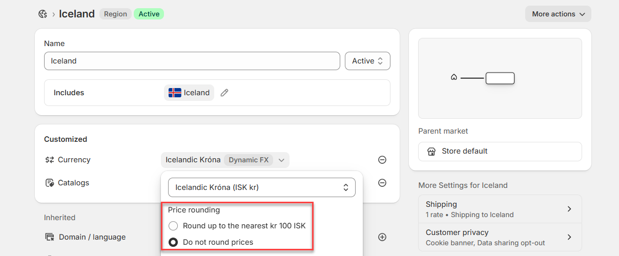Edit included regions with pencil icon
The height and width of the screenshot is (256, 619).
coord(224,93)
